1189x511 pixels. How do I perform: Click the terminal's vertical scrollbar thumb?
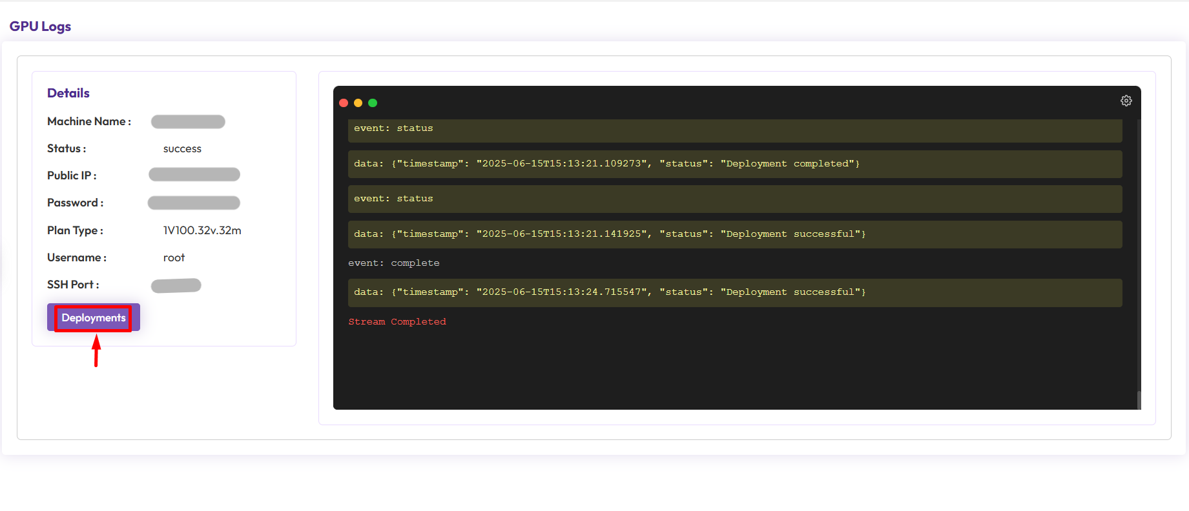click(1139, 399)
